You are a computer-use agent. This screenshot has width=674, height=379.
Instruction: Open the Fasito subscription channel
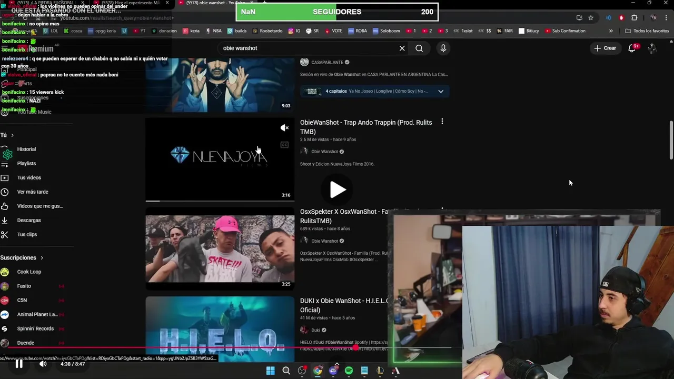pyautogui.click(x=24, y=286)
